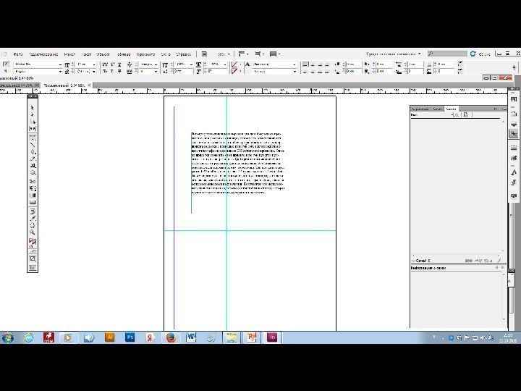
Task: Open the Справка menu
Action: [x=183, y=54]
